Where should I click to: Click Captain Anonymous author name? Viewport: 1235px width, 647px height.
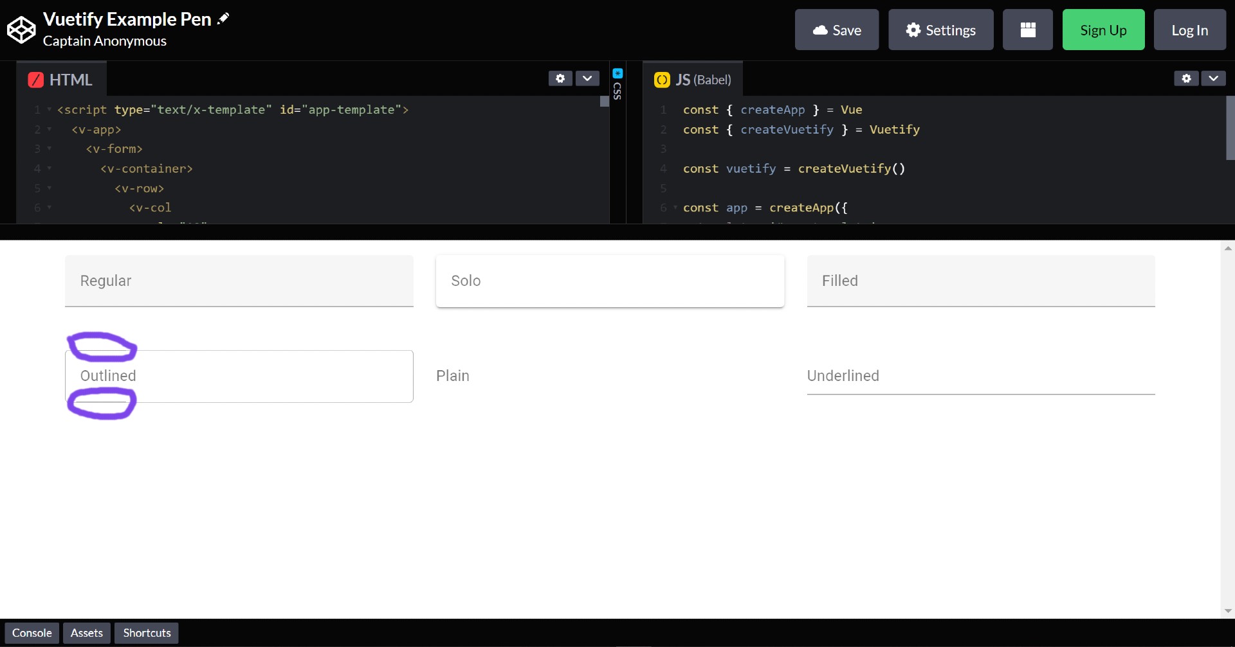point(105,41)
